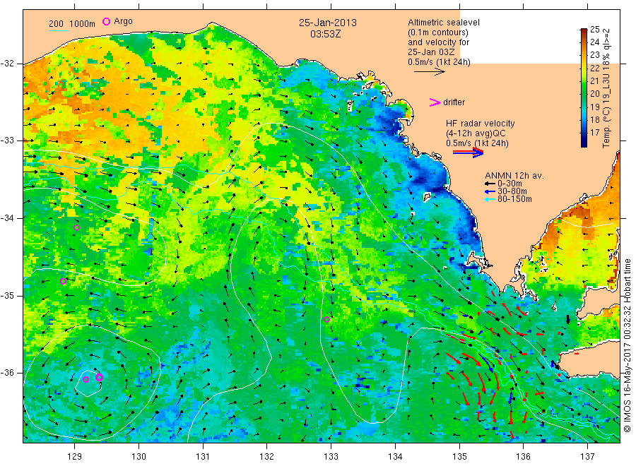Click the date label 25-Jan-2013
This screenshot has width=636, height=466.
pyautogui.click(x=328, y=23)
